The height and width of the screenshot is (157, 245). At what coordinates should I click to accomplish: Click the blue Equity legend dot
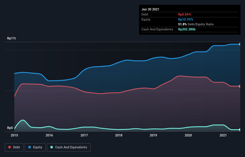(30, 147)
